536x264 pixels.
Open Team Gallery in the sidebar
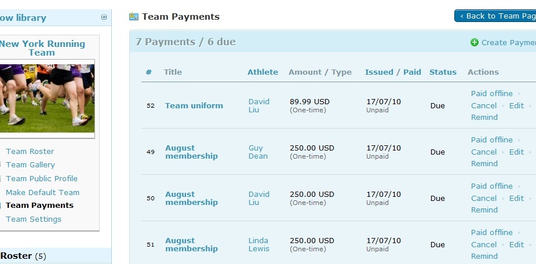pyautogui.click(x=30, y=165)
